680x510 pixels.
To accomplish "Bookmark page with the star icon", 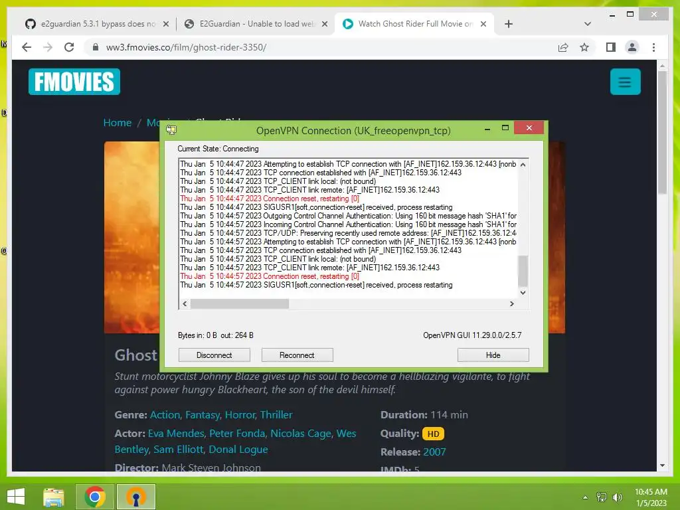I will tap(584, 47).
